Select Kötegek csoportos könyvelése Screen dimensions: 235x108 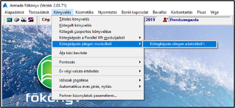tap(98, 32)
